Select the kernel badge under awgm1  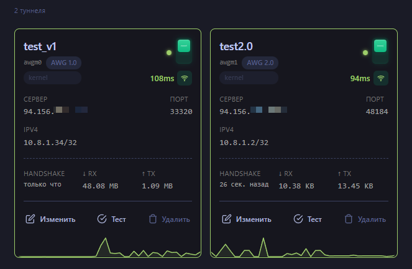pos(248,78)
